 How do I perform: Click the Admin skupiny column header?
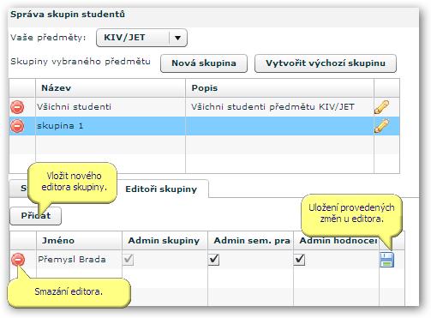tap(165, 241)
